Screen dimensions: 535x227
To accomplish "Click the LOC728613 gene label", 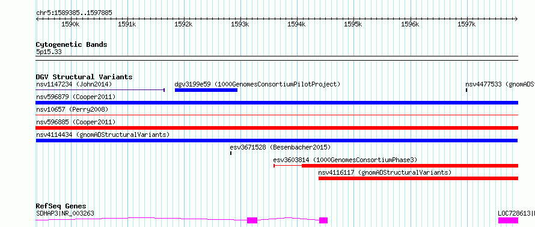I will [516, 213].
